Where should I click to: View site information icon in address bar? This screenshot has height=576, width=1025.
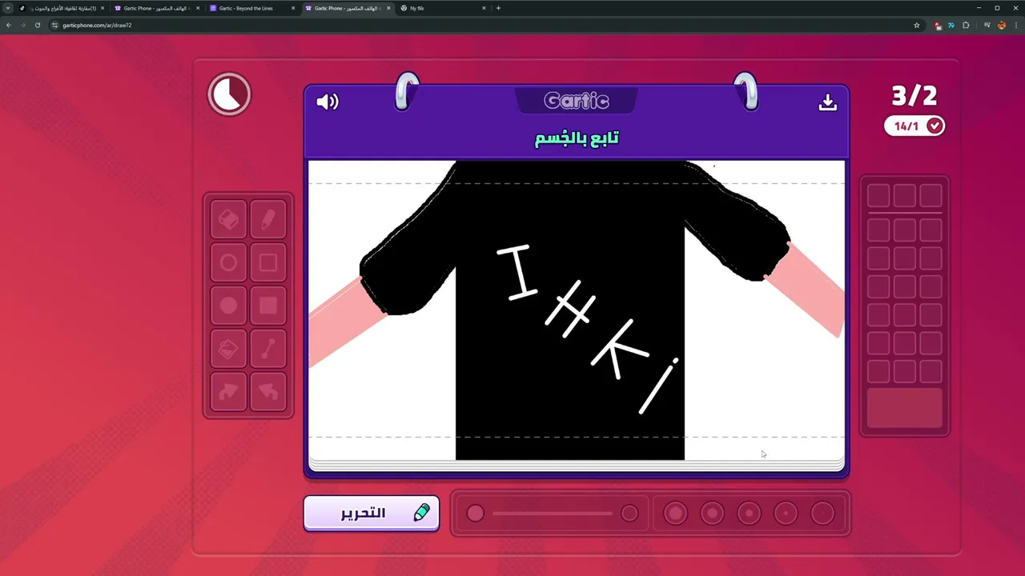tap(55, 25)
